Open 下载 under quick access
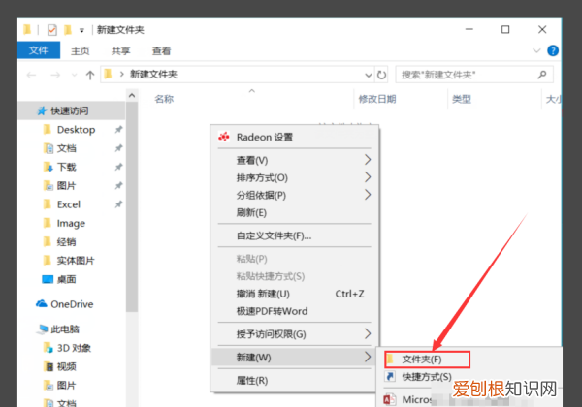Viewport: 582px width, 407px height. [66, 167]
